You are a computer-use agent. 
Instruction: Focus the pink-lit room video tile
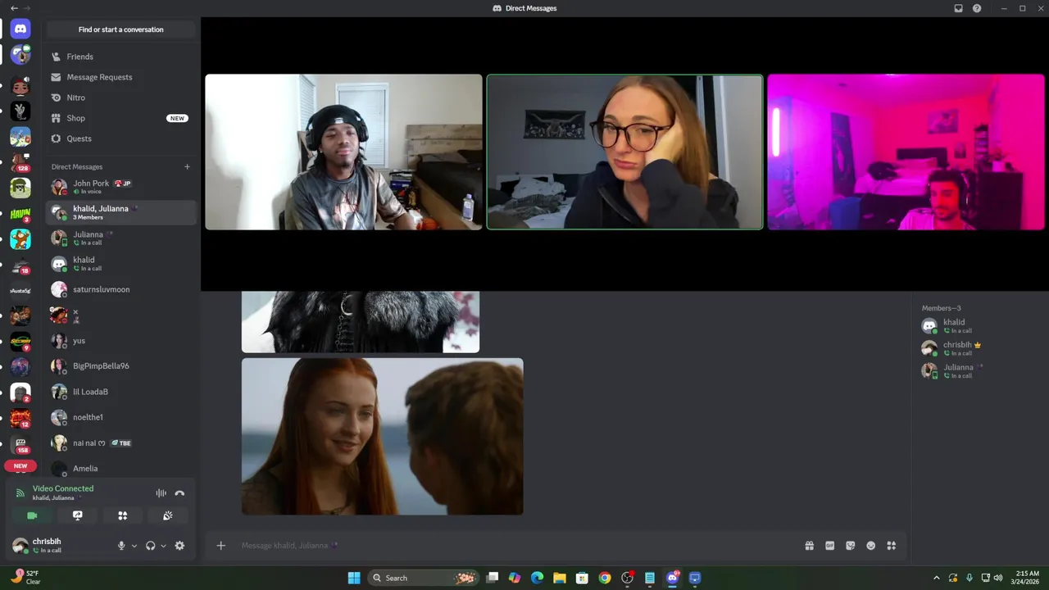[906, 152]
